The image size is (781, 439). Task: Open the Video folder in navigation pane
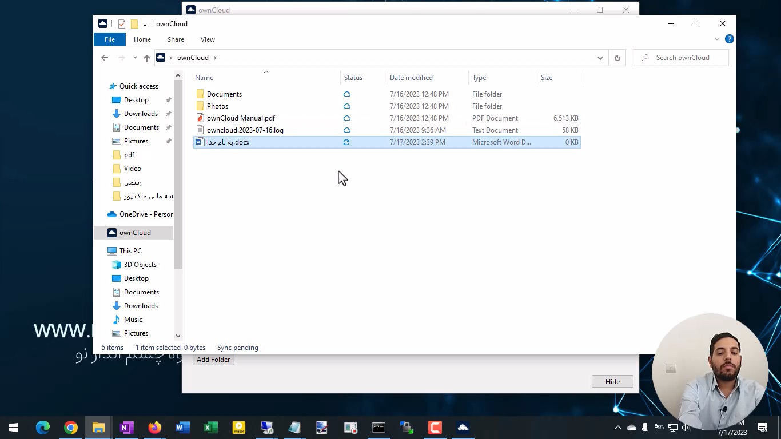click(132, 169)
